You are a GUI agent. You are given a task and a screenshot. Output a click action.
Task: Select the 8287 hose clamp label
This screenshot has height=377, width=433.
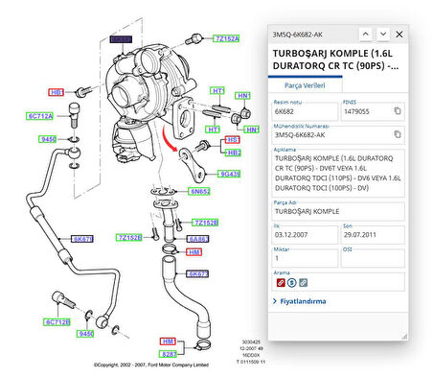click(168, 354)
